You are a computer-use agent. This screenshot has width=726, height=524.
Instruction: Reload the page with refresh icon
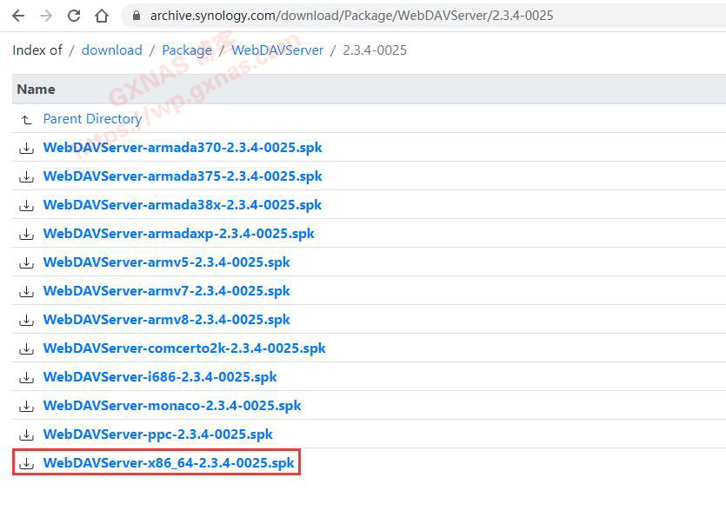coord(74,16)
